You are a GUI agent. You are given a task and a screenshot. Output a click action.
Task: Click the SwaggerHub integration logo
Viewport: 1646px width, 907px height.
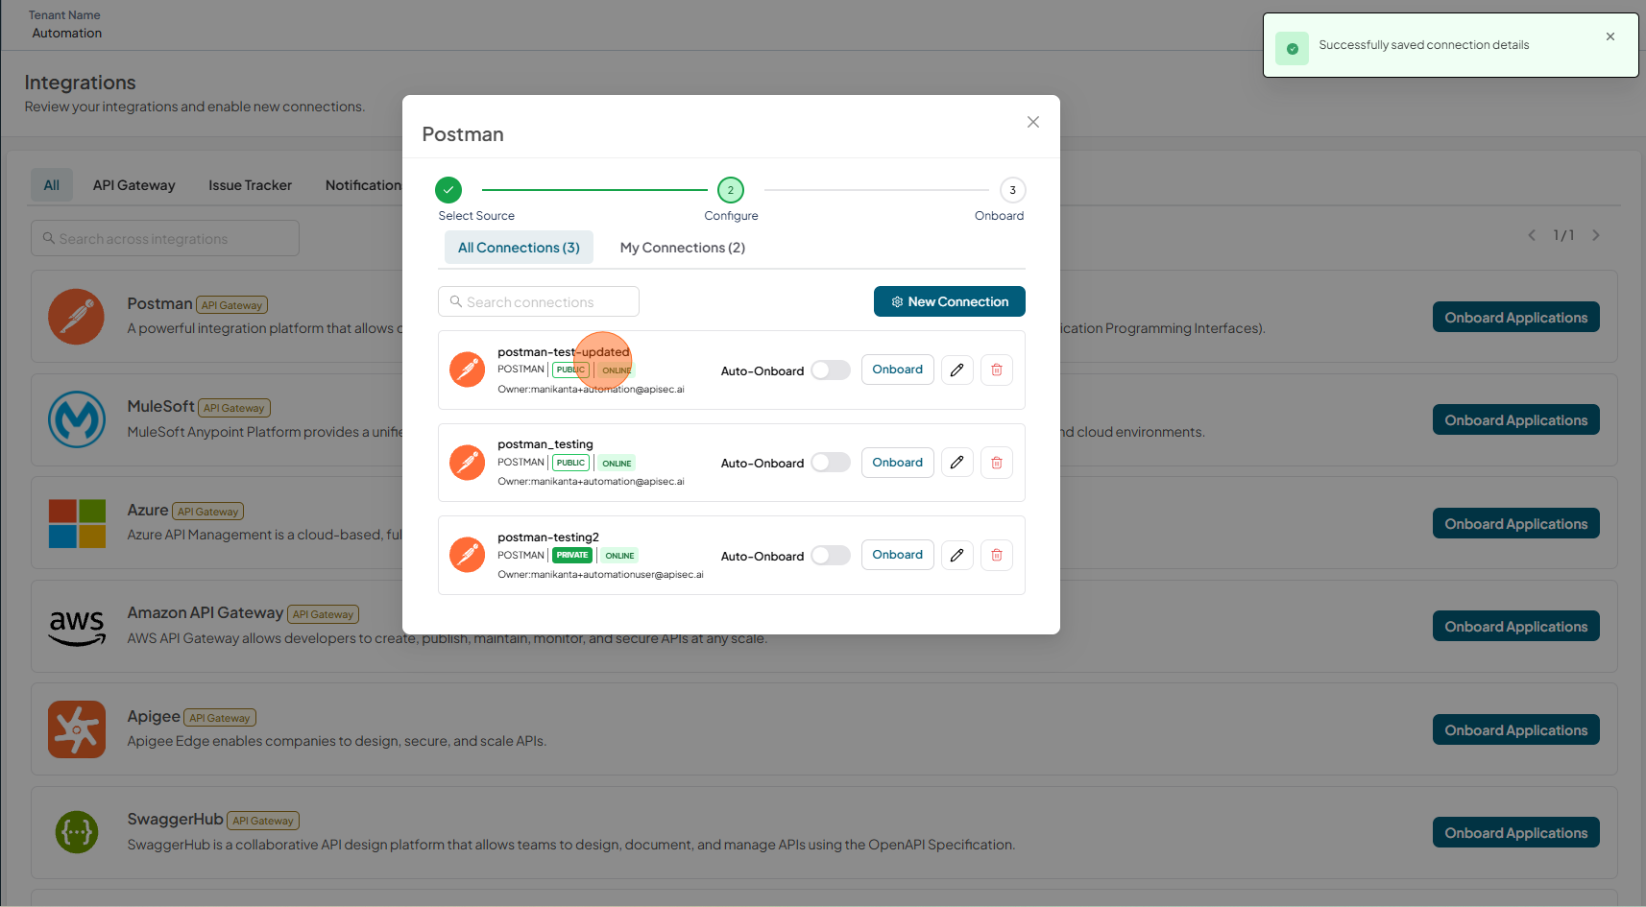(x=77, y=832)
